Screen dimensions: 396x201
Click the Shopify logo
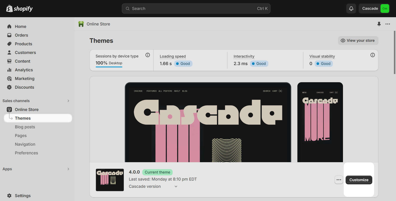click(20, 8)
